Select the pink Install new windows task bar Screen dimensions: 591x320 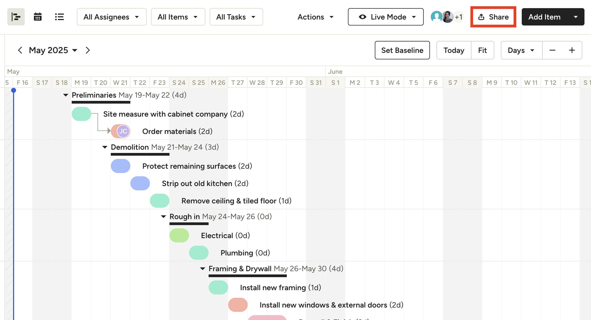click(x=238, y=305)
